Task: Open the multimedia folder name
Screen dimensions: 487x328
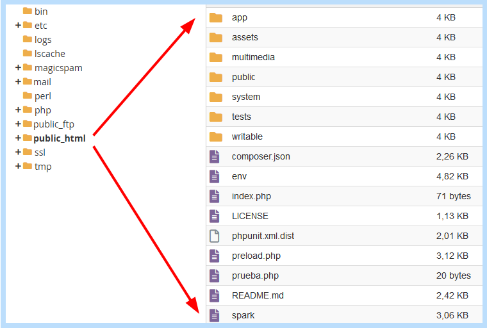Action: point(253,58)
